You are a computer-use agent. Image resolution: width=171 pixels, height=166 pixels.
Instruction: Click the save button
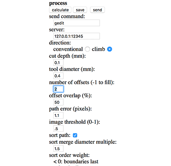coord(80,10)
